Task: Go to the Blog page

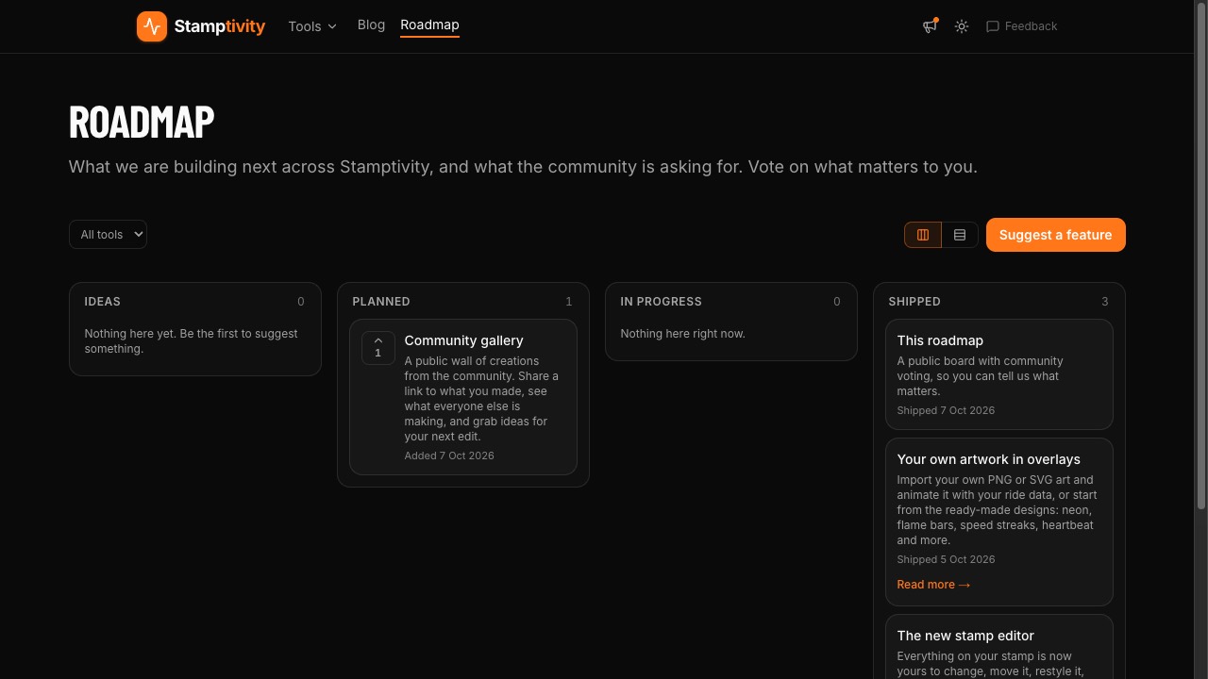Action: tap(371, 25)
